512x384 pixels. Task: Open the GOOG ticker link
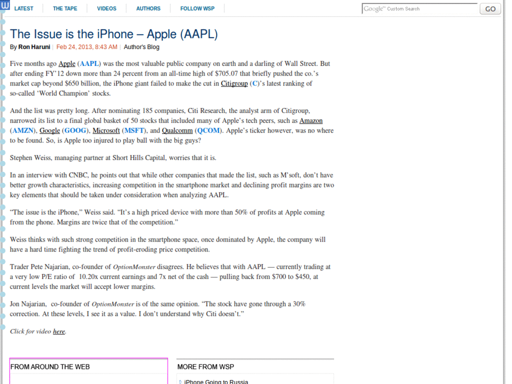[75, 130]
